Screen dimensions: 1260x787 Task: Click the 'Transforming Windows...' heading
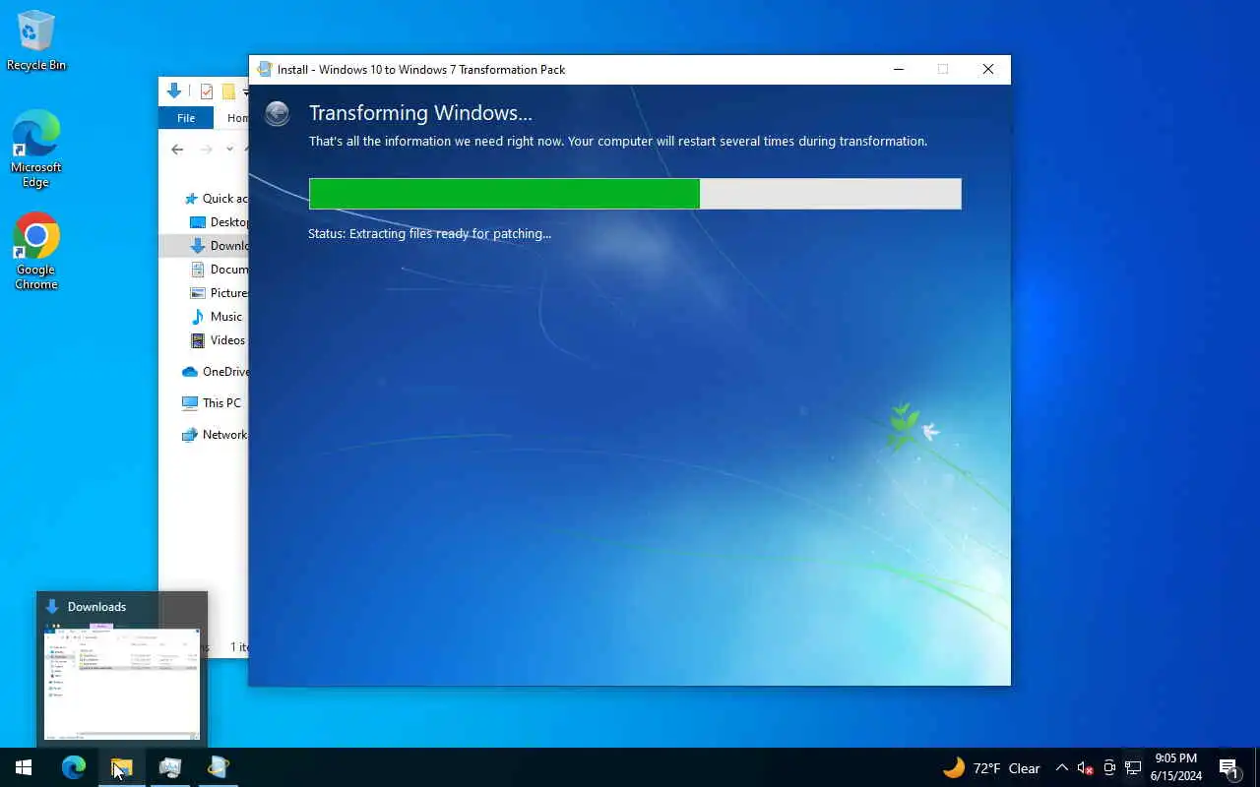(x=420, y=113)
